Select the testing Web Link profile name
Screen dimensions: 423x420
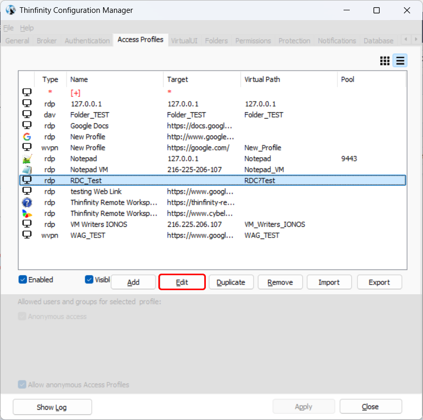[x=96, y=191]
